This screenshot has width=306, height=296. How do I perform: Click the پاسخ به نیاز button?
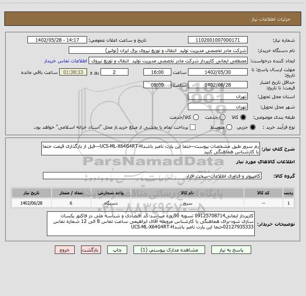[231, 250]
